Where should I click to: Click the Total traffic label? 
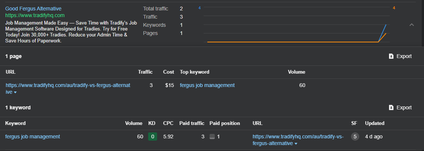(x=156, y=9)
